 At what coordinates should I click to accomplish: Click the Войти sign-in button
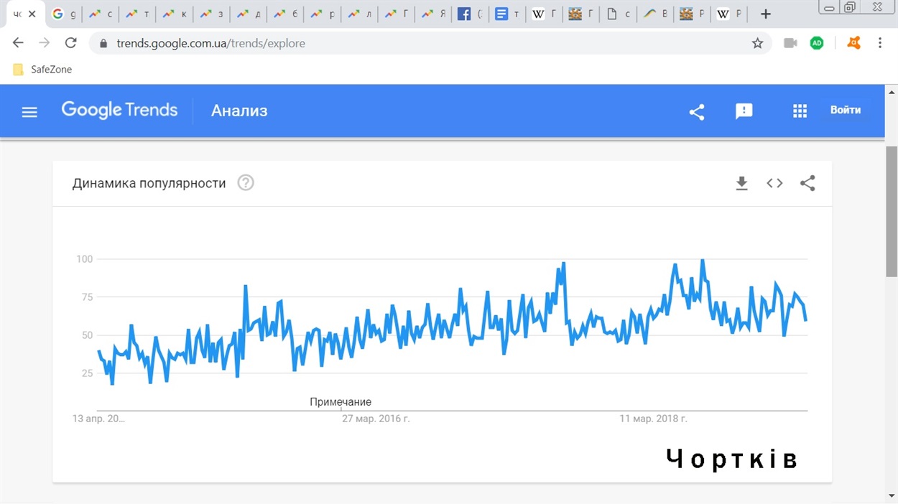pyautogui.click(x=846, y=111)
